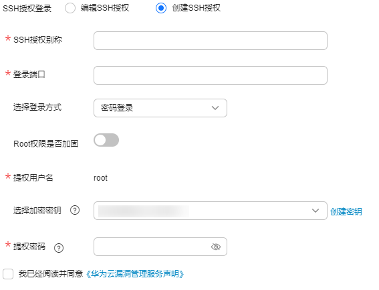Screen dimensions: 379x290
Task: Select the 编辑SSH授权 radio button
Action: pyautogui.click(x=70, y=8)
